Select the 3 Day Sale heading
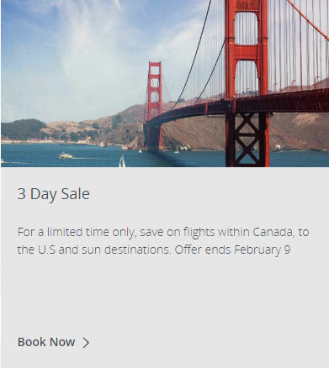The height and width of the screenshot is (368, 329). (54, 194)
